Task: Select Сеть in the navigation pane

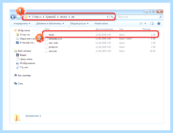Action: 20,83
